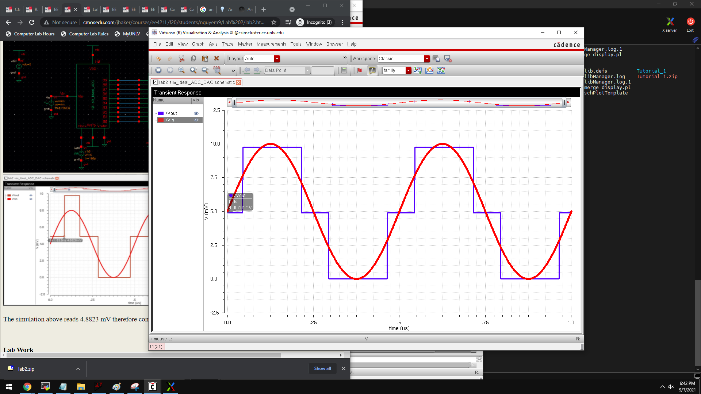Click the red Delete X icon
Image resolution: width=701 pixels, height=394 pixels.
(x=217, y=58)
